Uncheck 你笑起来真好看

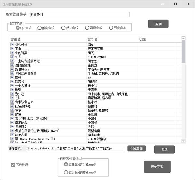(12, 73)
